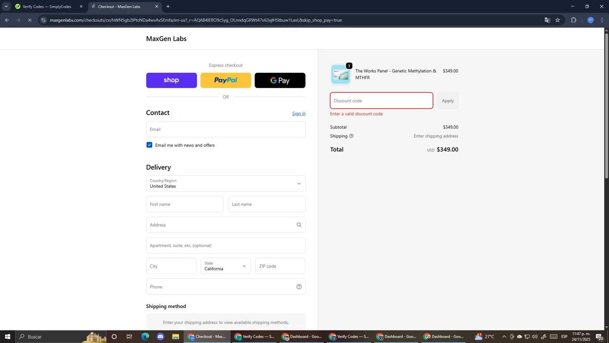Viewport: 609px width, 343px height.
Task: Focus the Apartment, suite field
Action: coord(226,245)
